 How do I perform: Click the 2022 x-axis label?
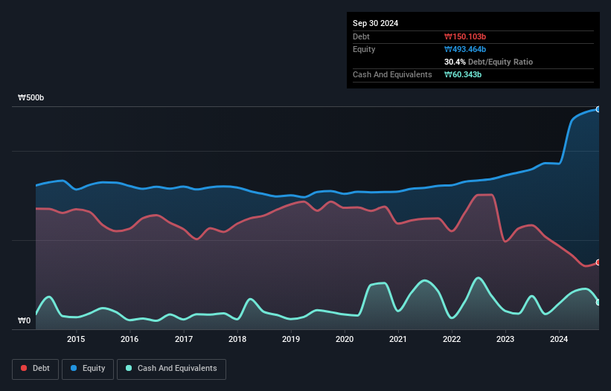click(452, 339)
